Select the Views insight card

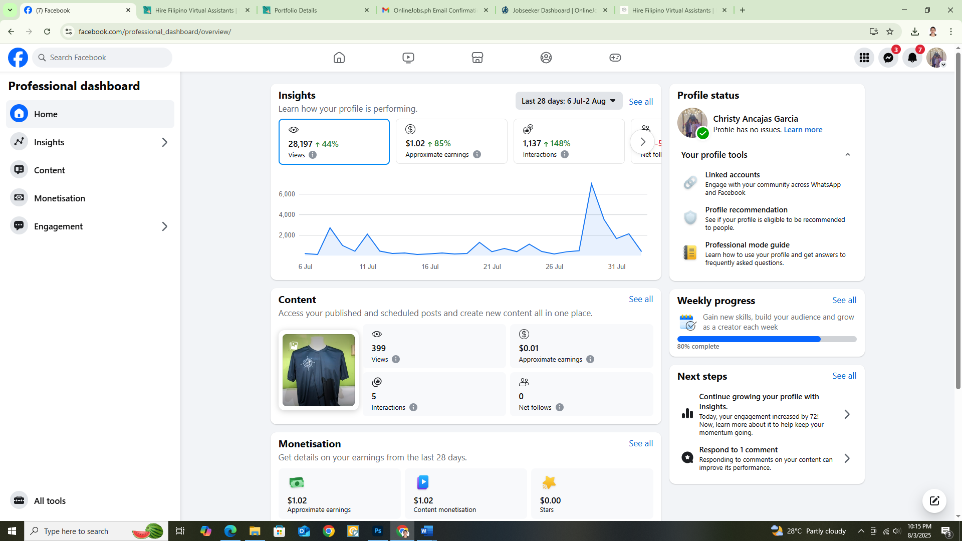pyautogui.click(x=334, y=142)
